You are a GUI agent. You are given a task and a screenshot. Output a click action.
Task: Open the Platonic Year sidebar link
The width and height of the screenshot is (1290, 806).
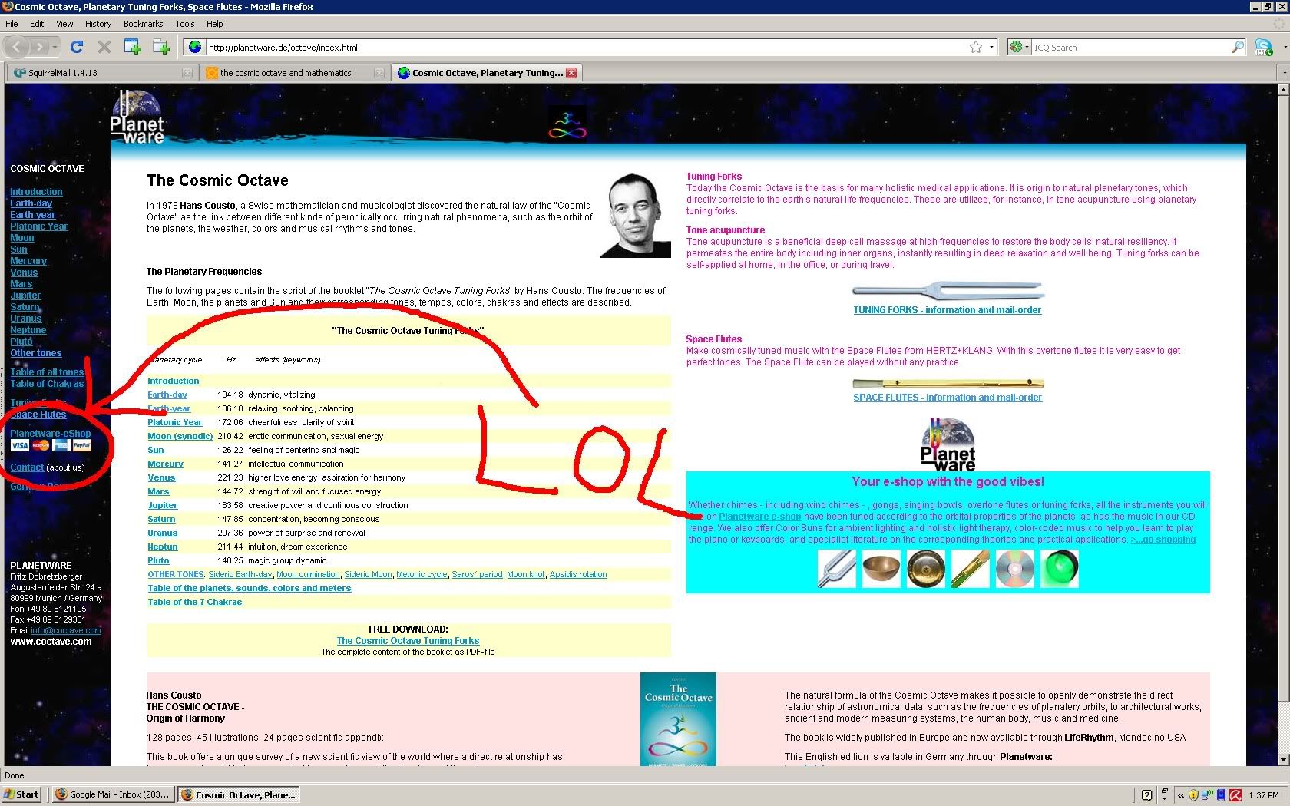(x=38, y=226)
